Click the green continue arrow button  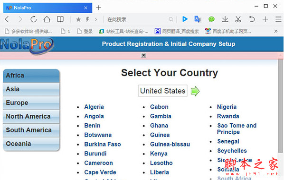[x=195, y=91]
